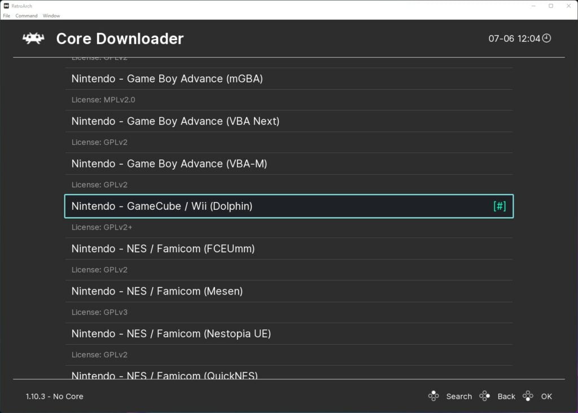Image resolution: width=578 pixels, height=413 pixels.
Task: Click the Search gamepad button icon
Action: coord(433,396)
